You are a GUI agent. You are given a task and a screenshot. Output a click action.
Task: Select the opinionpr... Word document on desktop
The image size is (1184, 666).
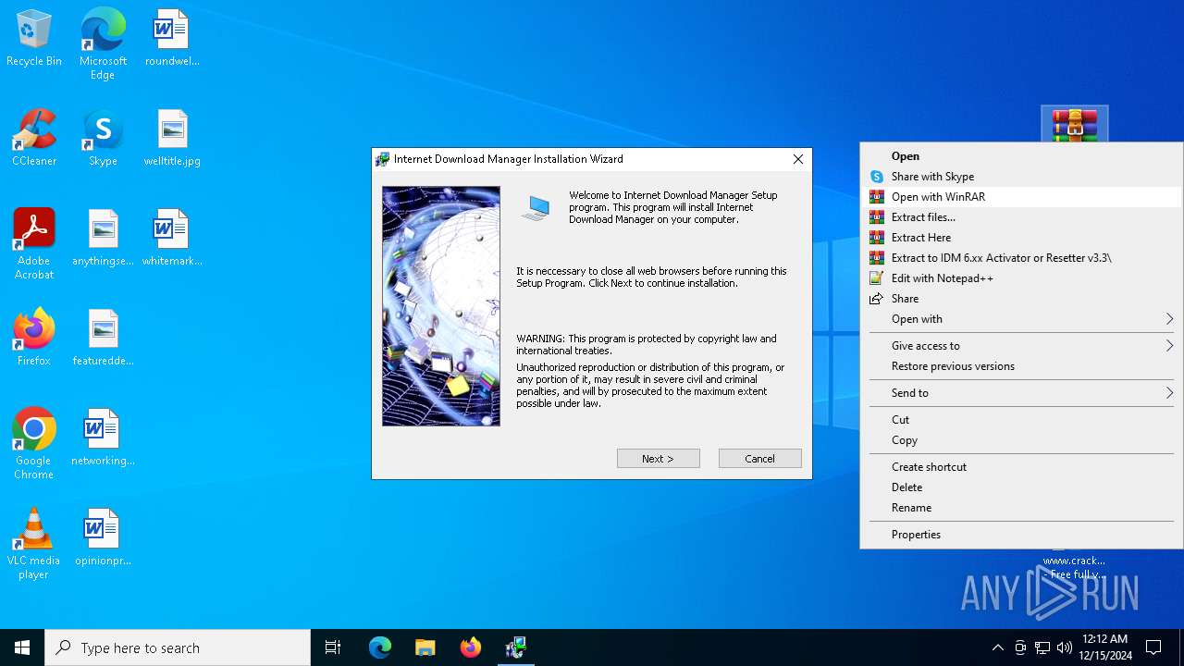[x=103, y=537]
